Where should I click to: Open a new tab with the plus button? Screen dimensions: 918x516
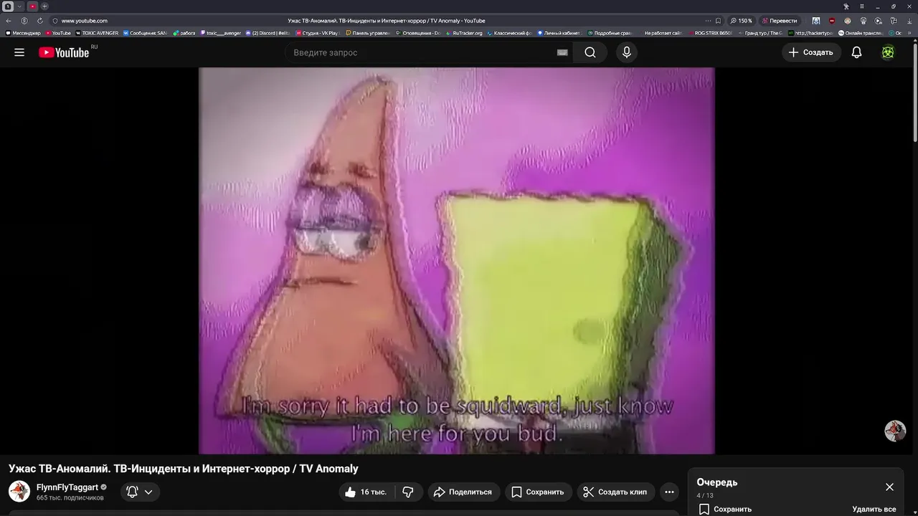(44, 6)
